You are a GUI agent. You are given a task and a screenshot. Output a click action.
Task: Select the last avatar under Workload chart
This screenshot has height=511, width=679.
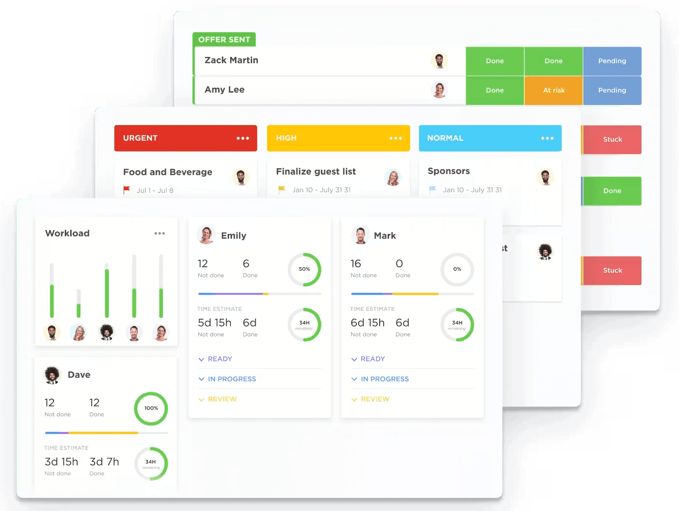[x=161, y=332]
